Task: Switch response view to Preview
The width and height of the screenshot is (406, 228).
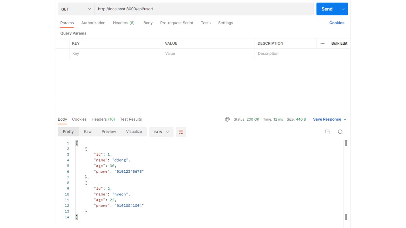Action: [x=108, y=131]
